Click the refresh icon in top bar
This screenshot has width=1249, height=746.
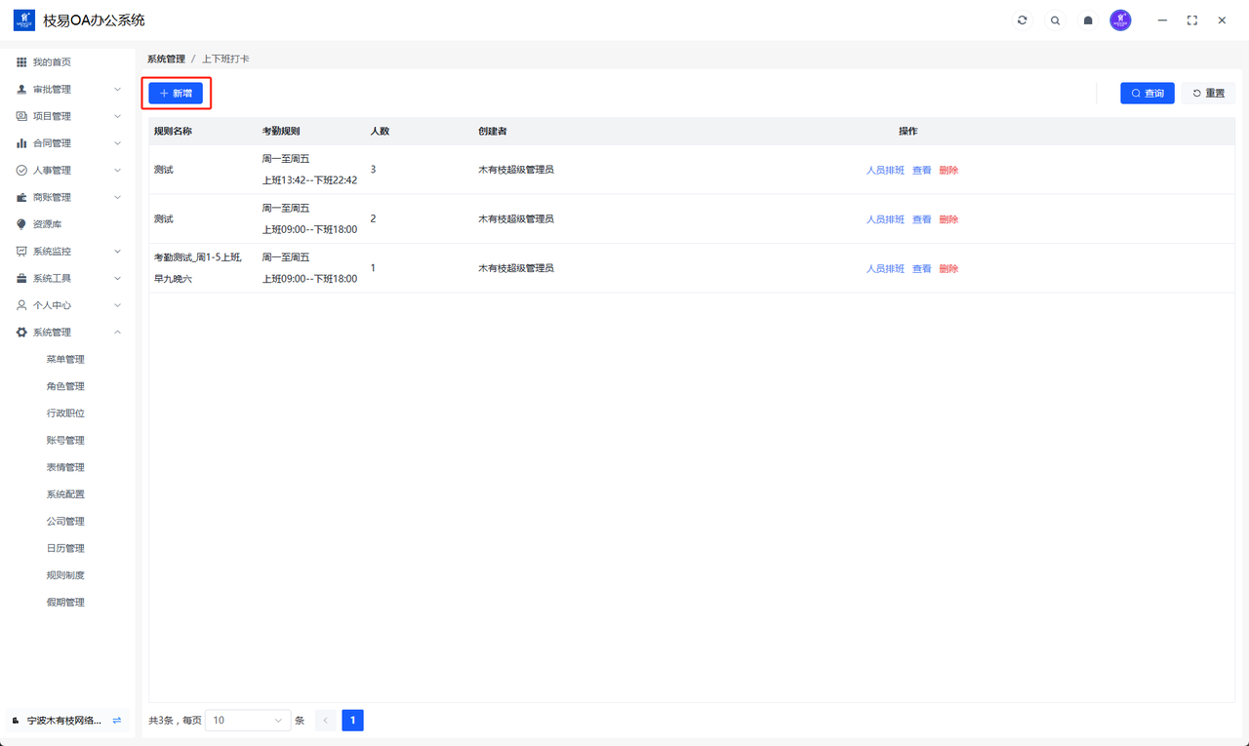[1022, 20]
